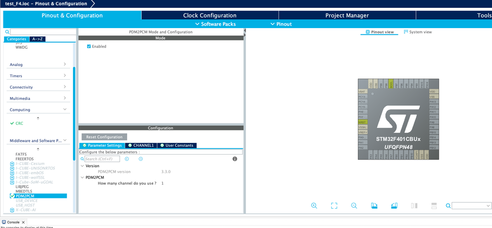Screen dimensions: 492x228
Task: Open the CHANNEL1 configuration tab
Action: (x=141, y=146)
